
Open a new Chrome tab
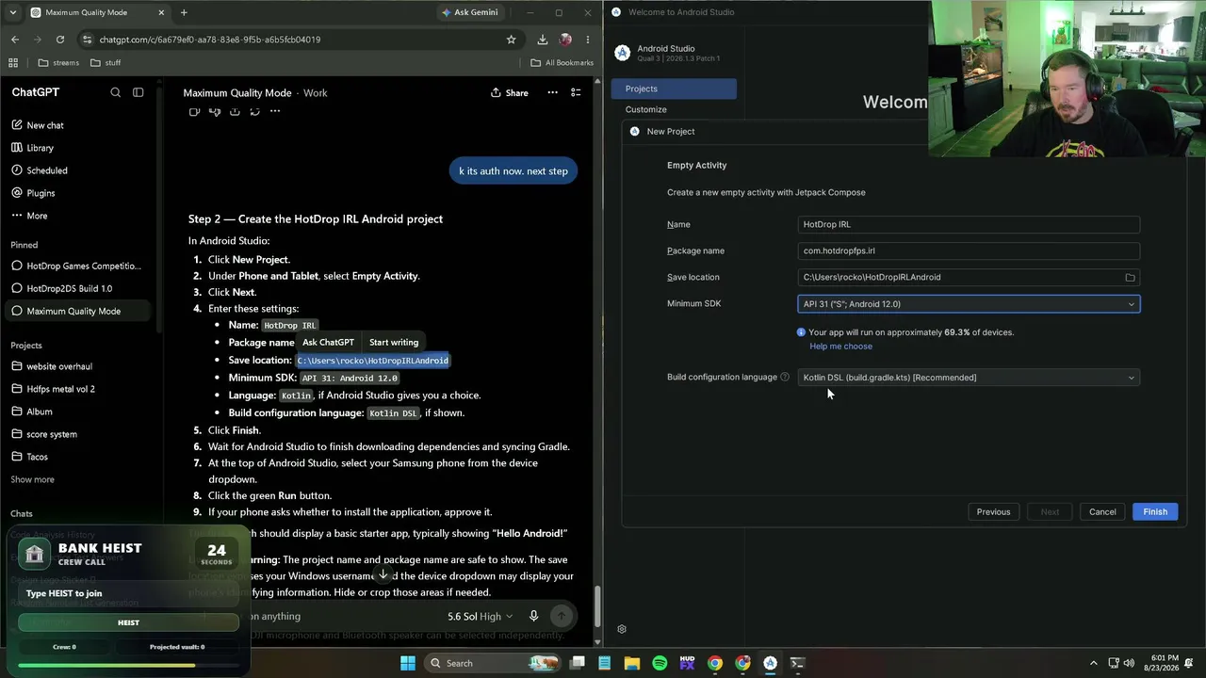tap(184, 12)
